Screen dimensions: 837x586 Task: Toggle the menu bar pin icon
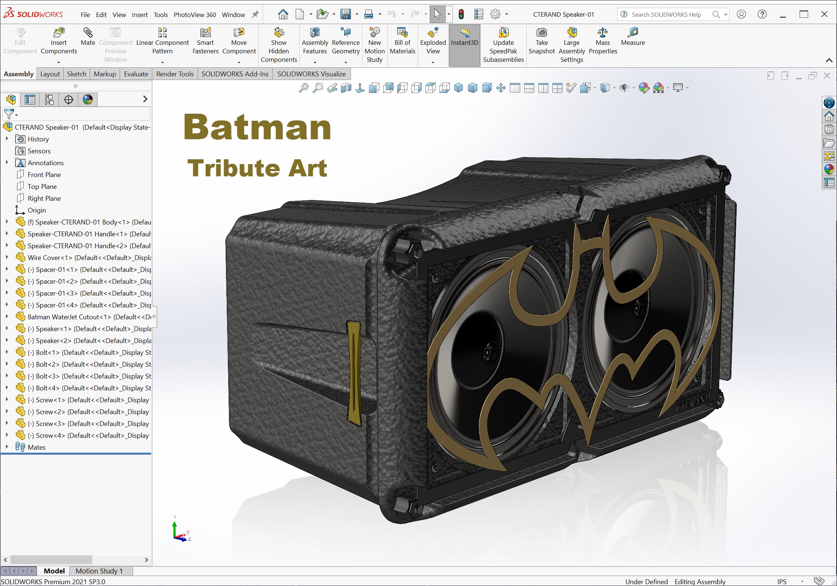tap(255, 14)
